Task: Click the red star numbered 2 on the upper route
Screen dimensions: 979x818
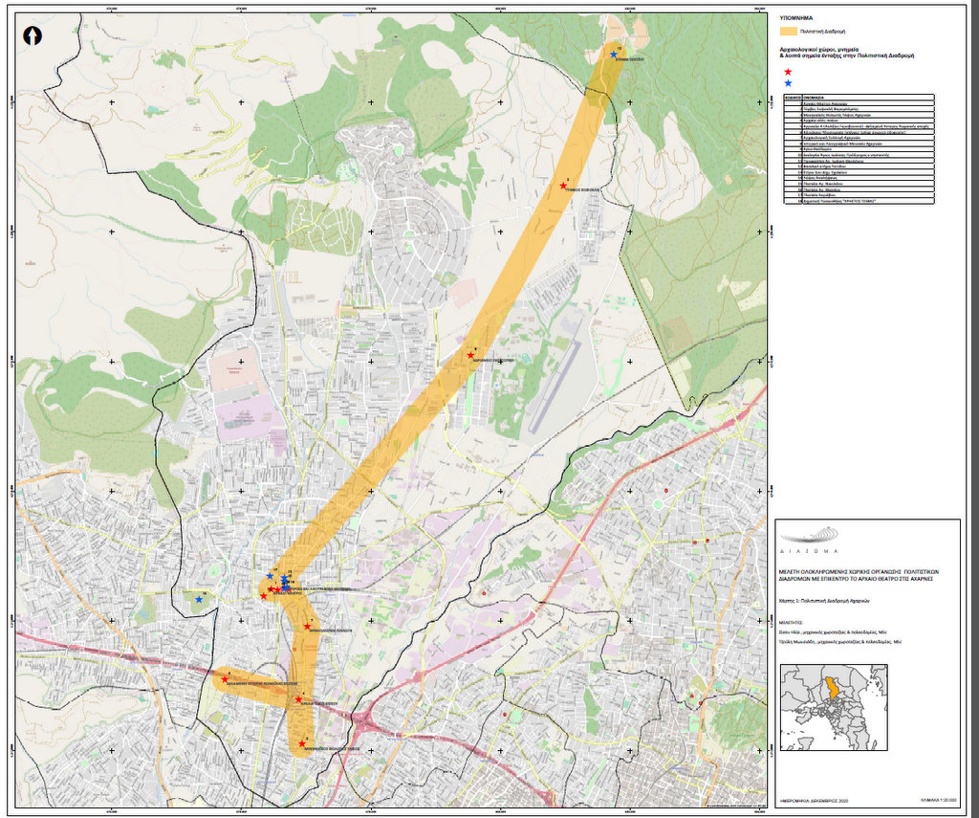Action: [564, 186]
